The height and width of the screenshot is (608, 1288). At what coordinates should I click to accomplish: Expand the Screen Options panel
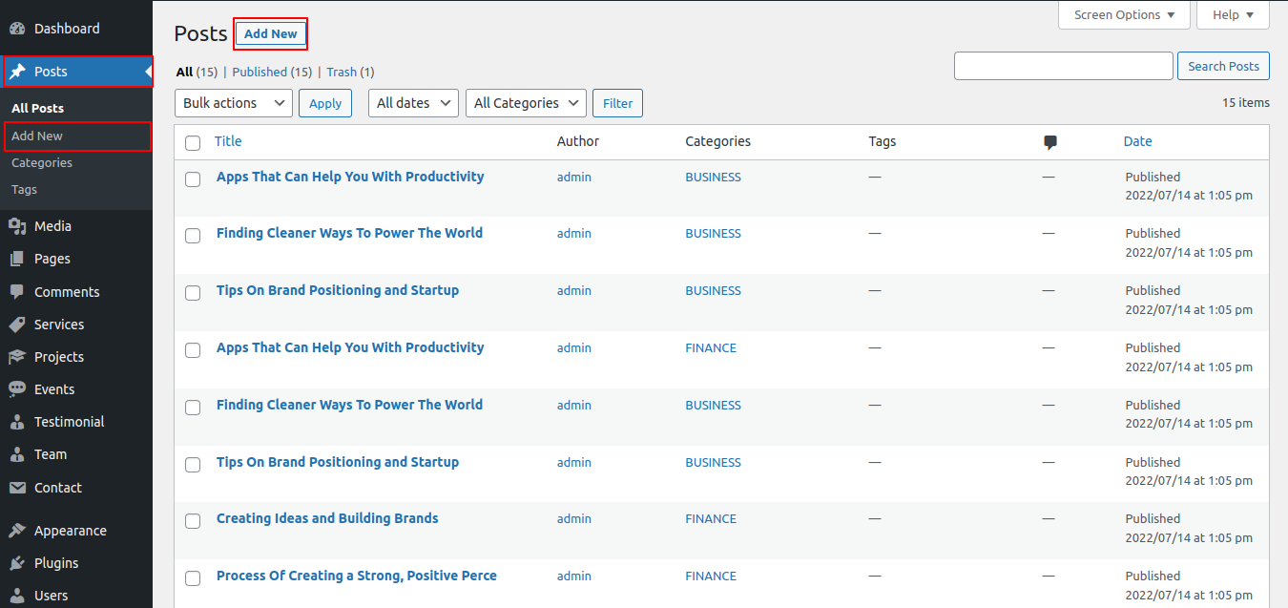coord(1124,15)
